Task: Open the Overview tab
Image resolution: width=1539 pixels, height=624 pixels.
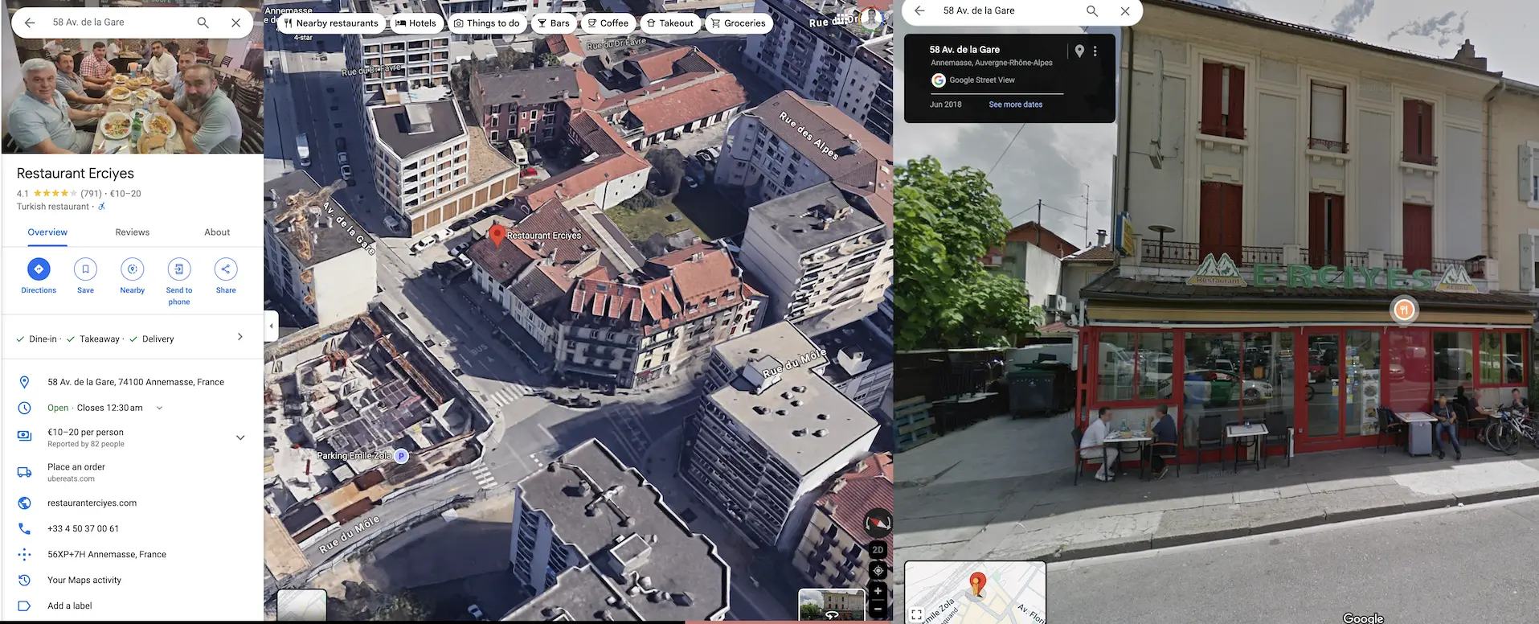Action: [x=47, y=232]
